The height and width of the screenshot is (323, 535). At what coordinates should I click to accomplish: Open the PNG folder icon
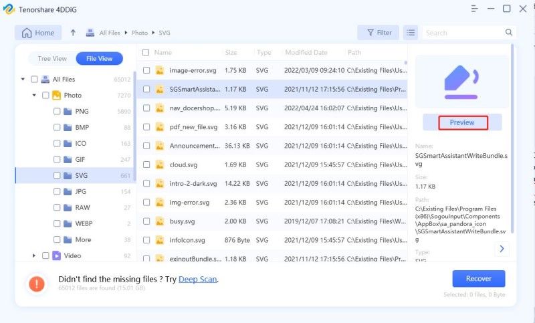coord(68,111)
